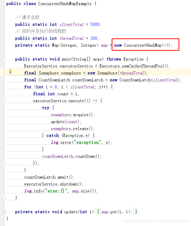This screenshot has height=226, width=191.
Task: Click map.put(i, i) in update
Action: [x=117, y=212]
